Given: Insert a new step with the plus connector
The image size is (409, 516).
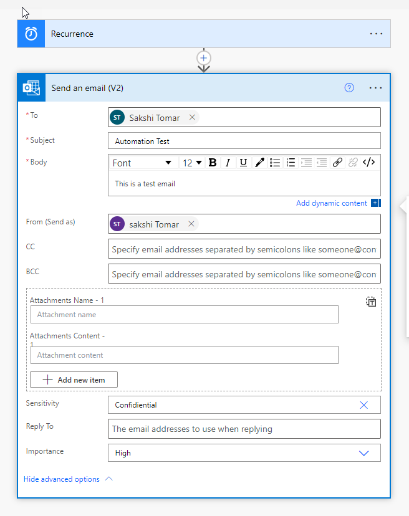Looking at the screenshot, I should [x=204, y=58].
